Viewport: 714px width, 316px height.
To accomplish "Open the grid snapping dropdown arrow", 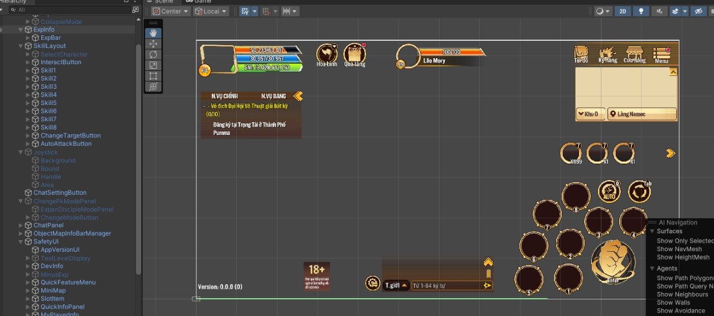I will click(x=254, y=11).
